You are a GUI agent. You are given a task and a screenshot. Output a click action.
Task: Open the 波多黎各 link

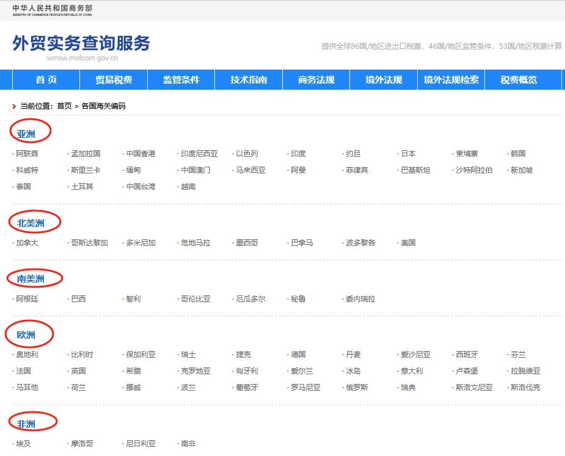coord(360,243)
